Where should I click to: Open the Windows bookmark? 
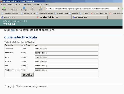pos(74,13)
